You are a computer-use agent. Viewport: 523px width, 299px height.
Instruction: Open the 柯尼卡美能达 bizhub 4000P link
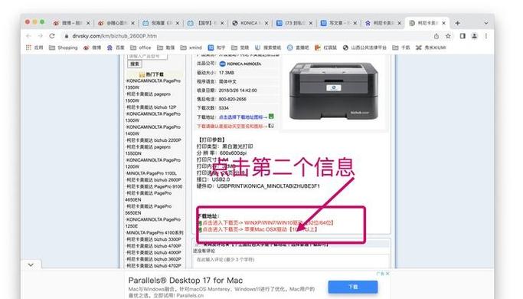click(153, 252)
